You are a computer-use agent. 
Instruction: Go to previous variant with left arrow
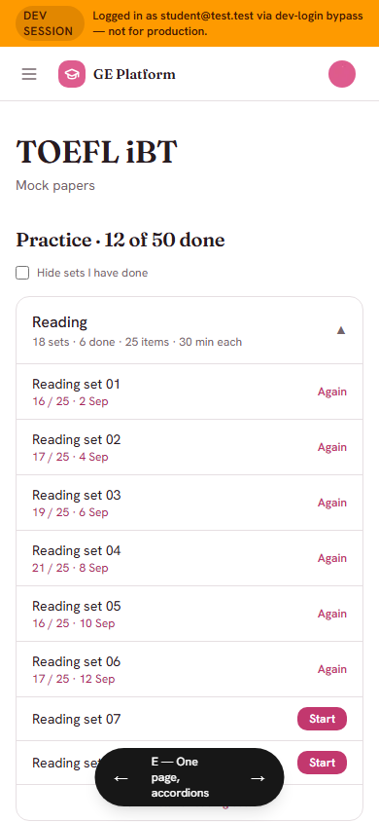point(121,778)
